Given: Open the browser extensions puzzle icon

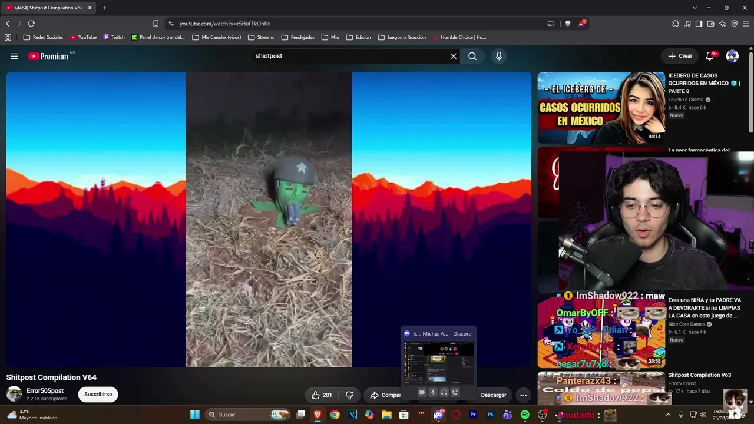Looking at the screenshot, I should (x=675, y=24).
